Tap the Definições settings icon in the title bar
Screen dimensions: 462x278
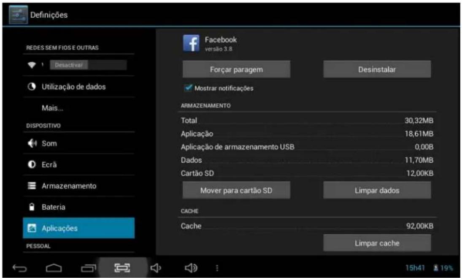coord(18,15)
